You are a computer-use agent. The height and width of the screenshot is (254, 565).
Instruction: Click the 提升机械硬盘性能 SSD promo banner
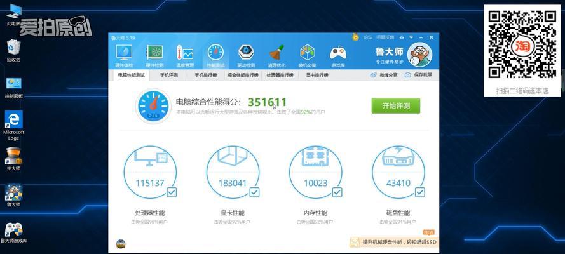coord(393,242)
